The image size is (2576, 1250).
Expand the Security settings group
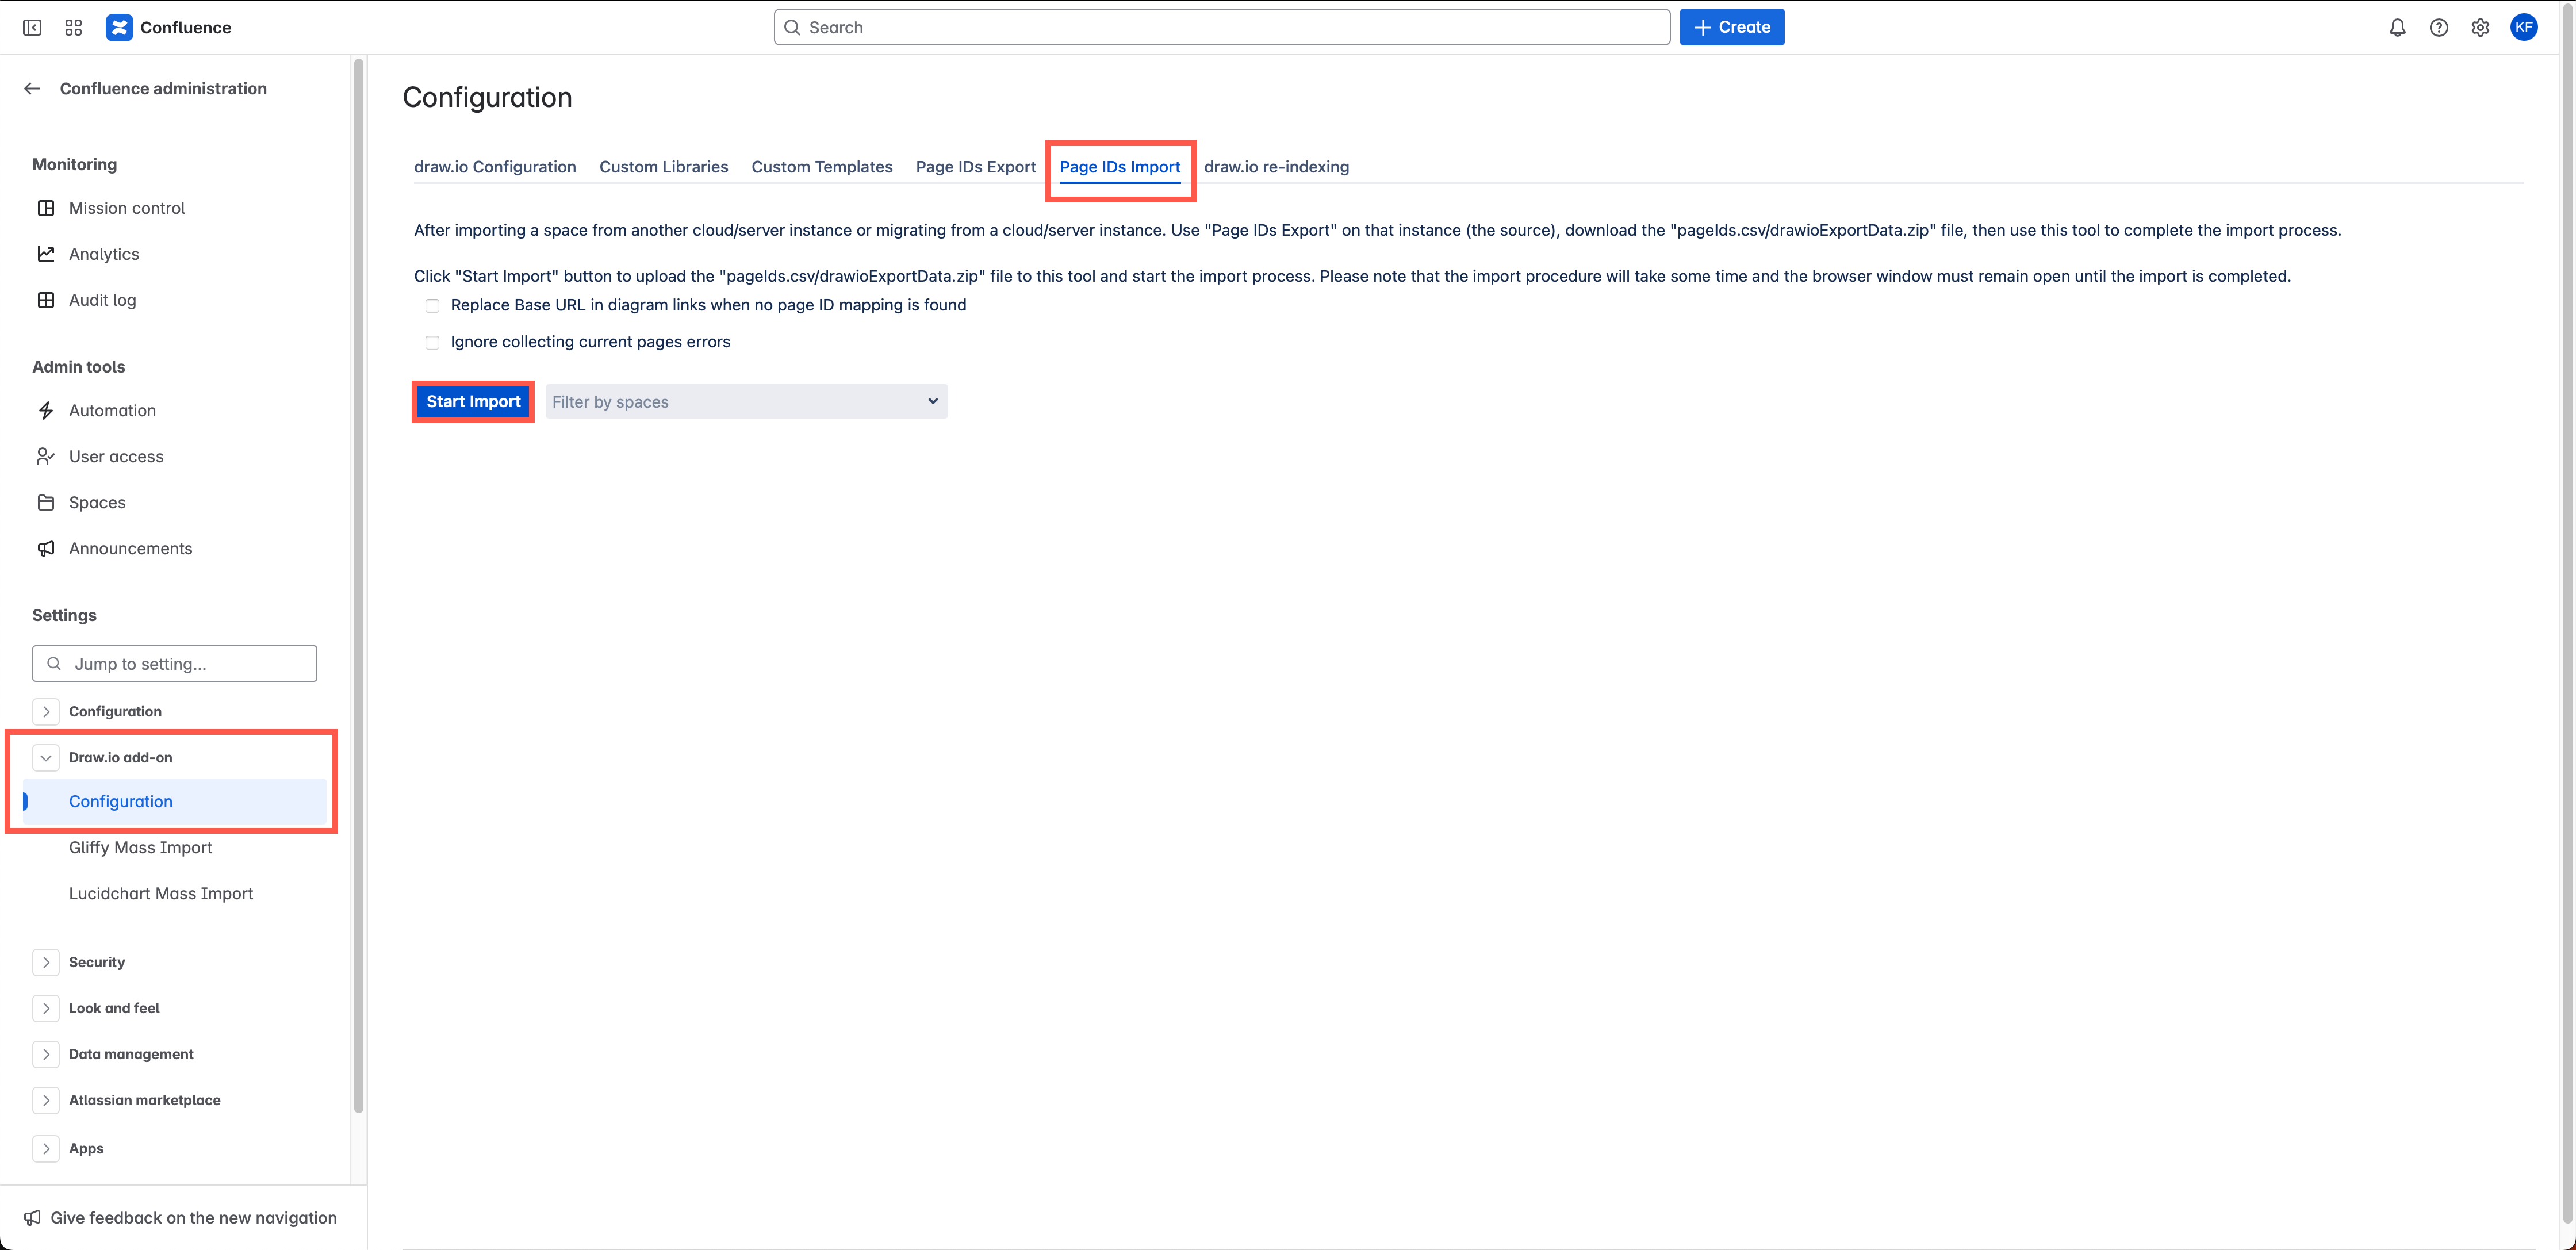click(46, 962)
